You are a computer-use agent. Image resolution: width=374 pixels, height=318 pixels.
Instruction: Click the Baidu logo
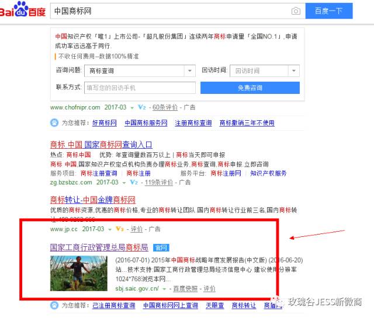[23, 9]
